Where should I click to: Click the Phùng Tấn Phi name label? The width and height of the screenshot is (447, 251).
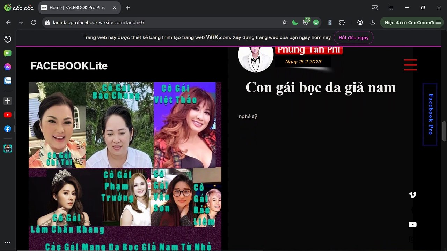point(309,50)
